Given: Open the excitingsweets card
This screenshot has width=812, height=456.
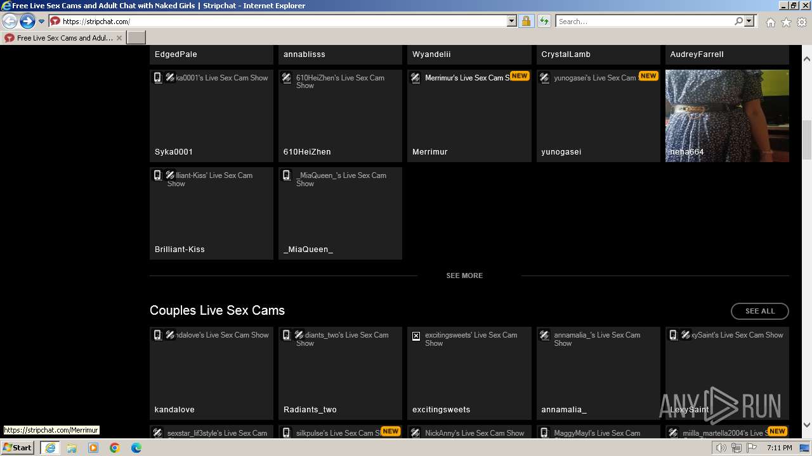Looking at the screenshot, I should tap(469, 374).
